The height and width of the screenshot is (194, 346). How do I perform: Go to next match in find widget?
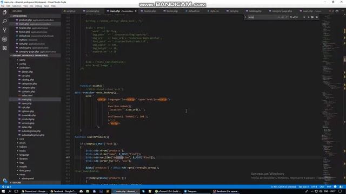click(x=308, y=17)
